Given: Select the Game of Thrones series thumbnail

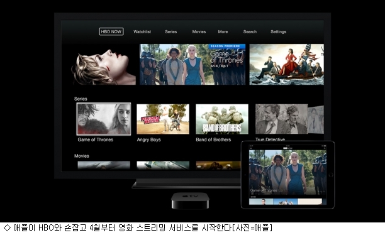Looking at the screenshot, I should click(x=104, y=119).
